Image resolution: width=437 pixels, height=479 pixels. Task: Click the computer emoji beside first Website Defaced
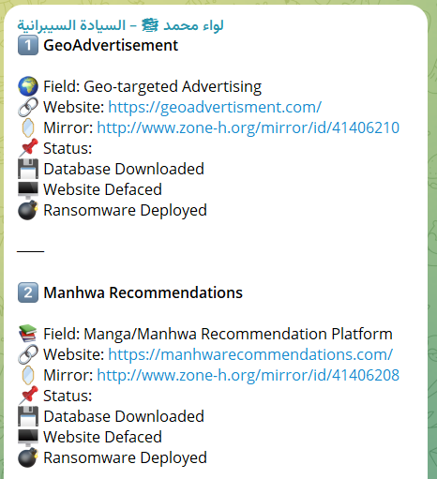28,190
